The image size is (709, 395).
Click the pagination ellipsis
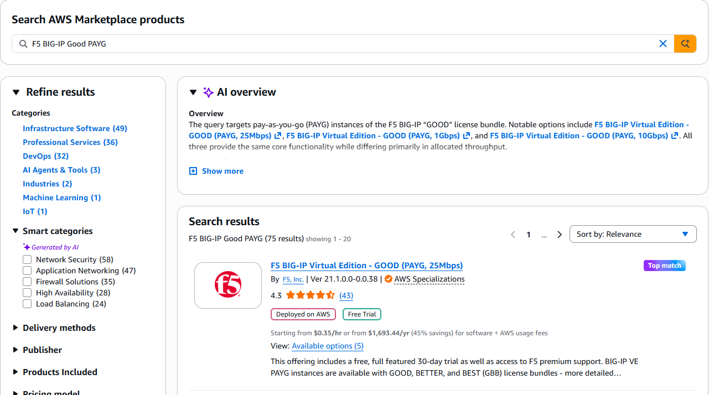pos(544,235)
